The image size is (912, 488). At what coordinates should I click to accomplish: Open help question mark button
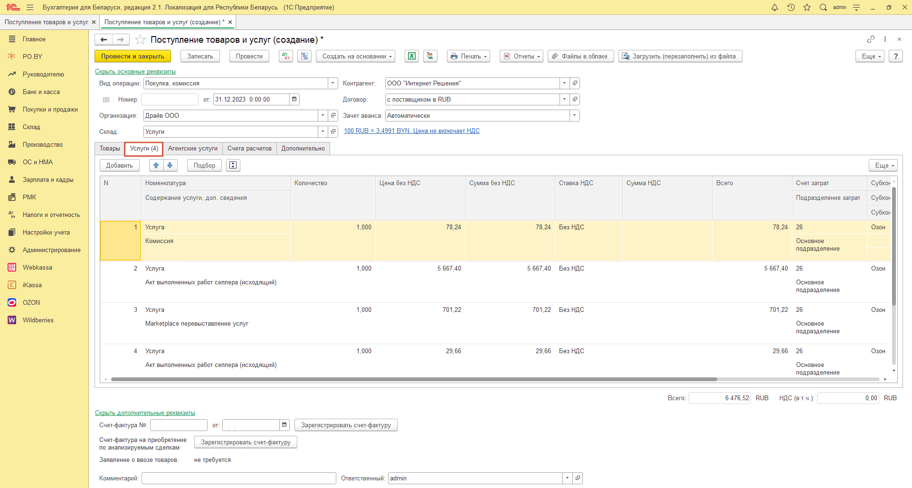point(896,56)
